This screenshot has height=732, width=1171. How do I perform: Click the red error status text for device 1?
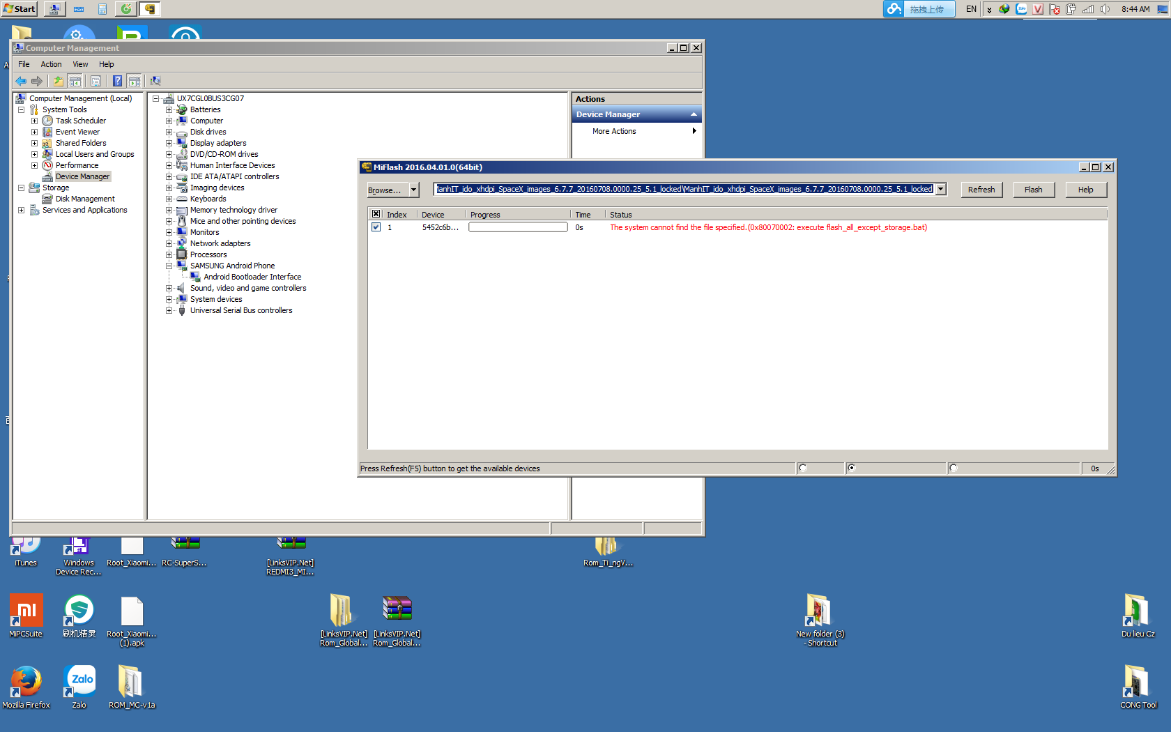768,227
